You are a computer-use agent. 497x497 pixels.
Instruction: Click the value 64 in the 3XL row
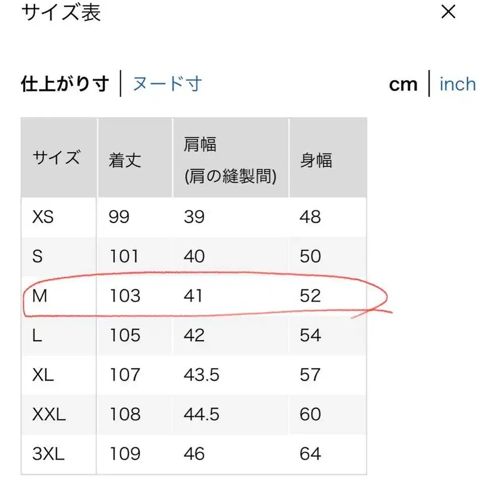(311, 454)
